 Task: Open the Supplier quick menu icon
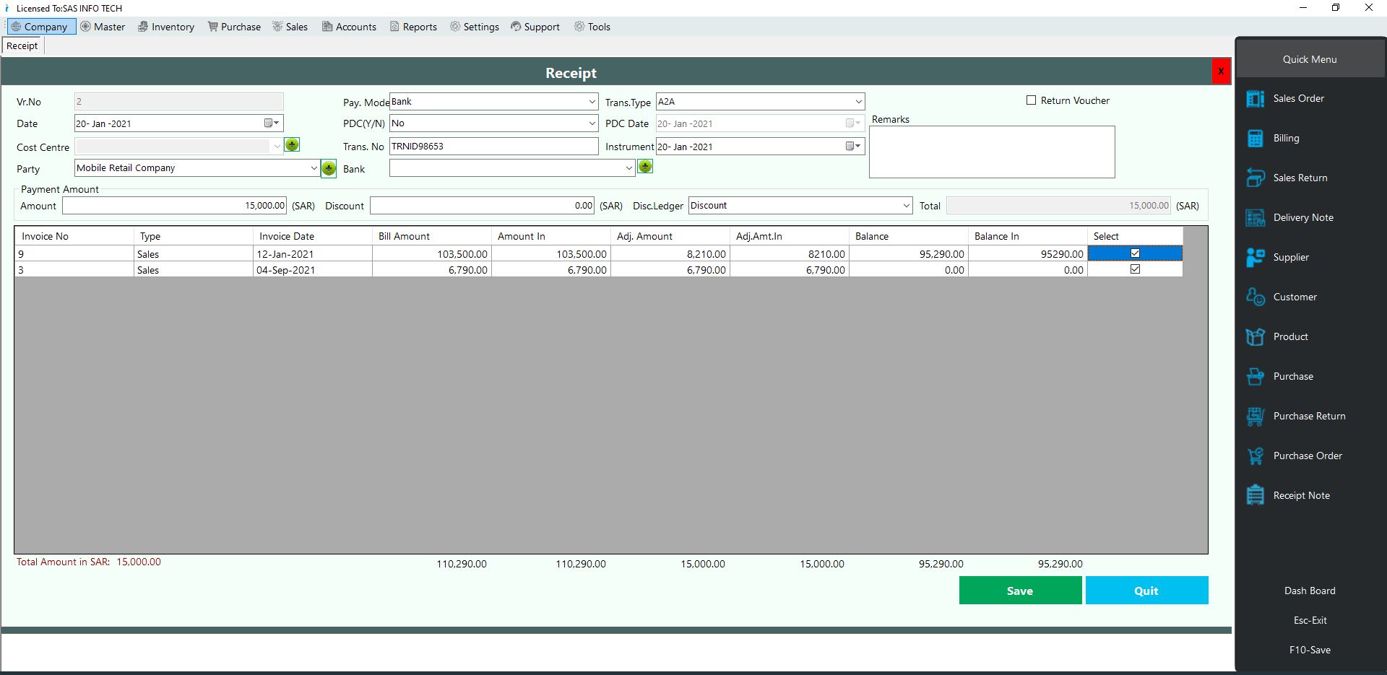[x=1256, y=257]
